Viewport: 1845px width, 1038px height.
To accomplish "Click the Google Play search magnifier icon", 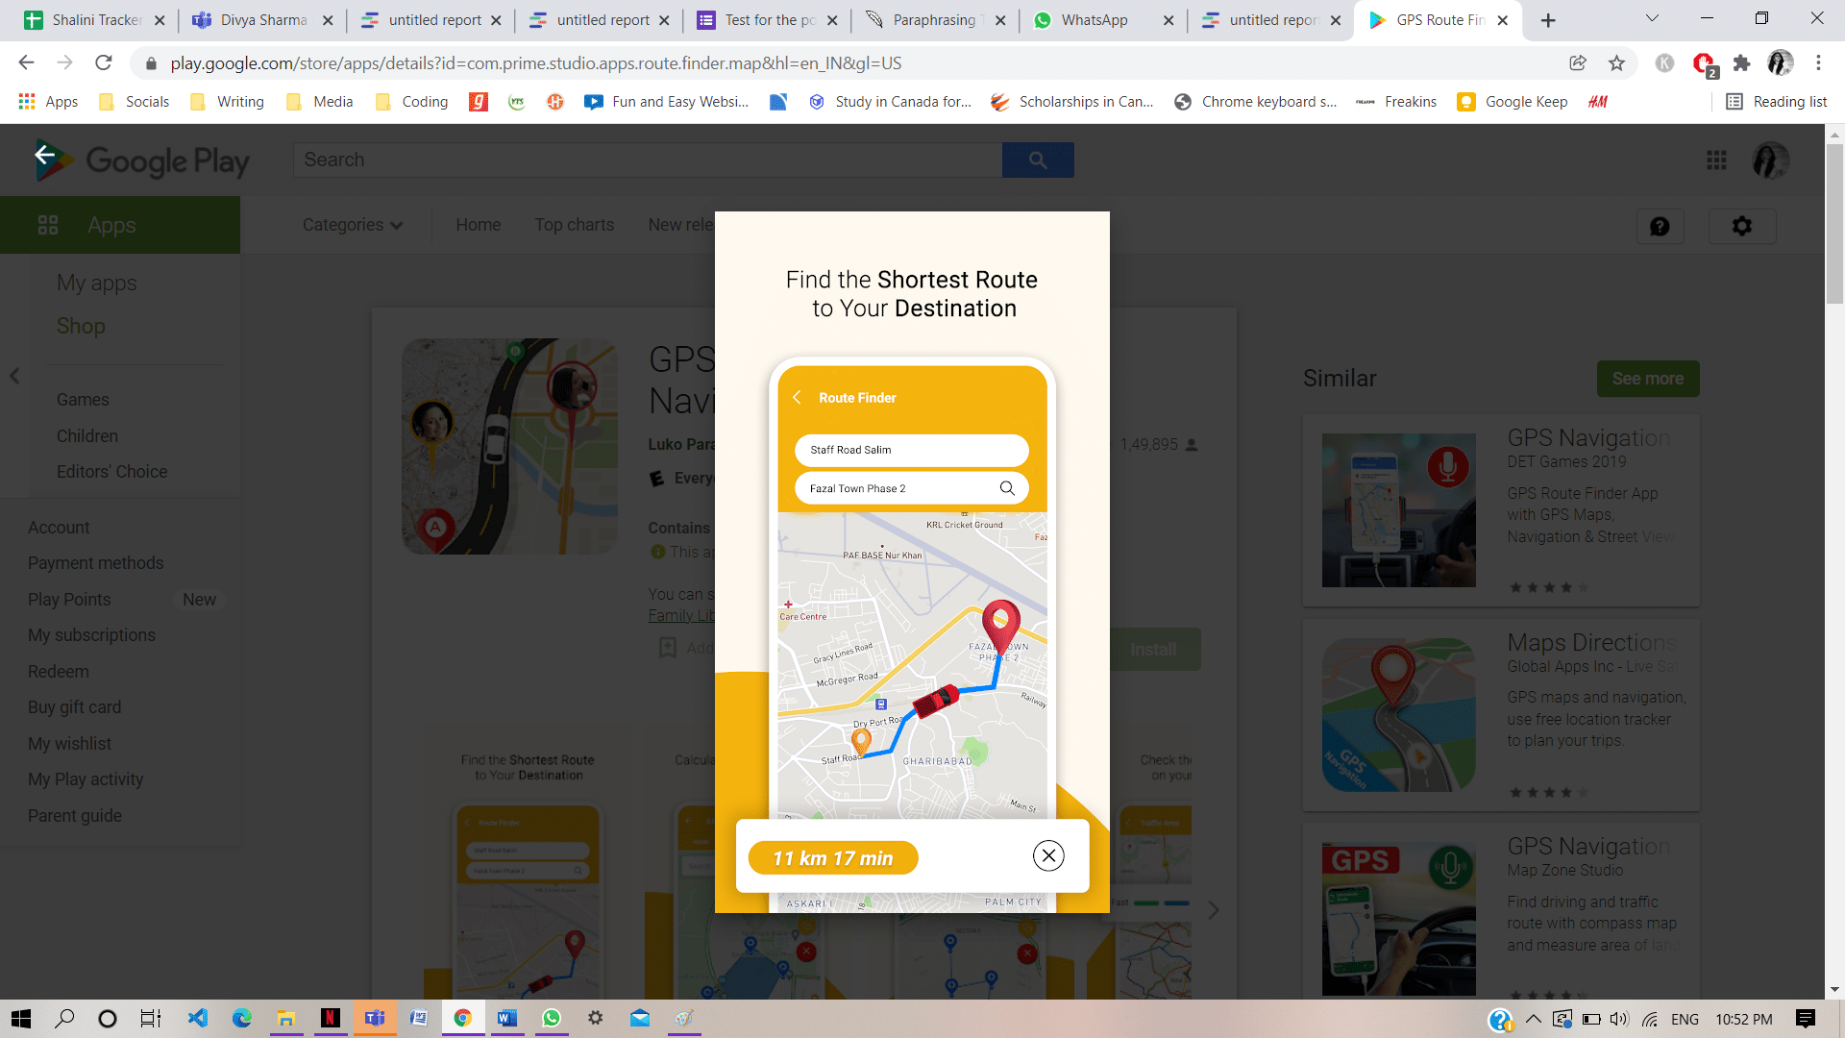I will point(1038,159).
